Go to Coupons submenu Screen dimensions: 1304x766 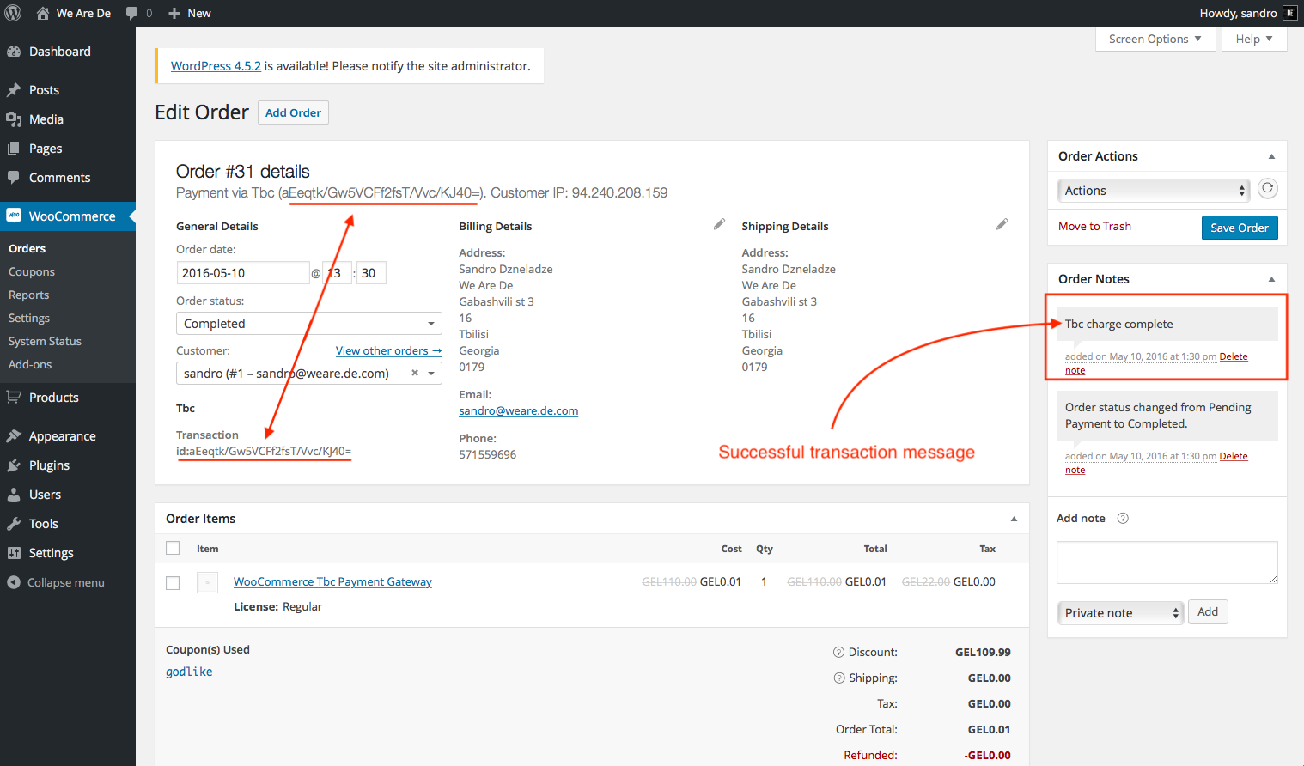[x=32, y=271]
